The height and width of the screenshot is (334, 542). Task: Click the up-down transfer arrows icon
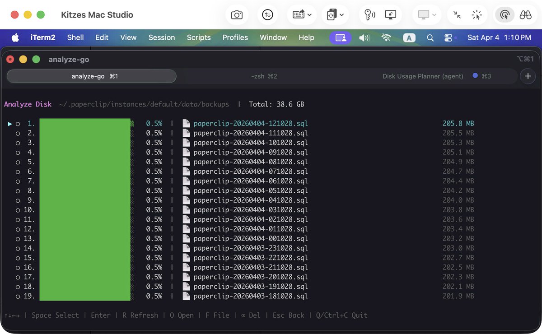coord(267,15)
